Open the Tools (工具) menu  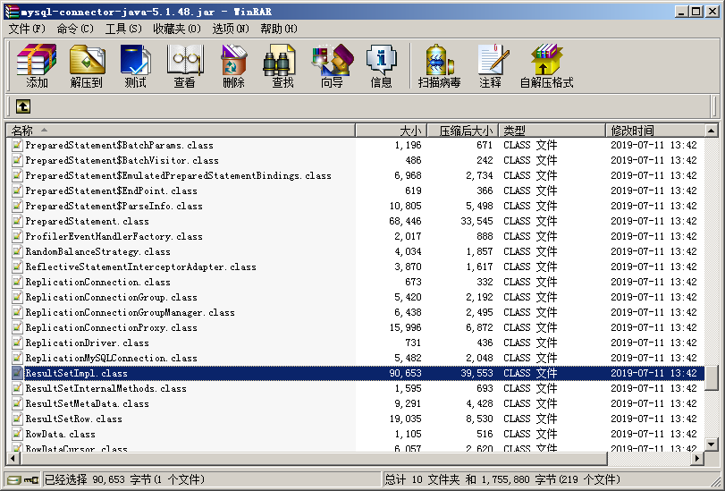click(123, 29)
